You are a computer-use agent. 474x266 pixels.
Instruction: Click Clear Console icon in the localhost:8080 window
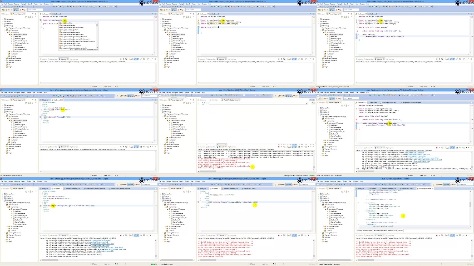pos(287,147)
